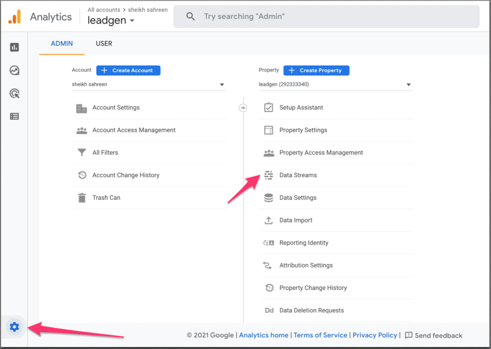Screen dimensions: 491x349
Task: Open Data Settings
Action: 336,198
